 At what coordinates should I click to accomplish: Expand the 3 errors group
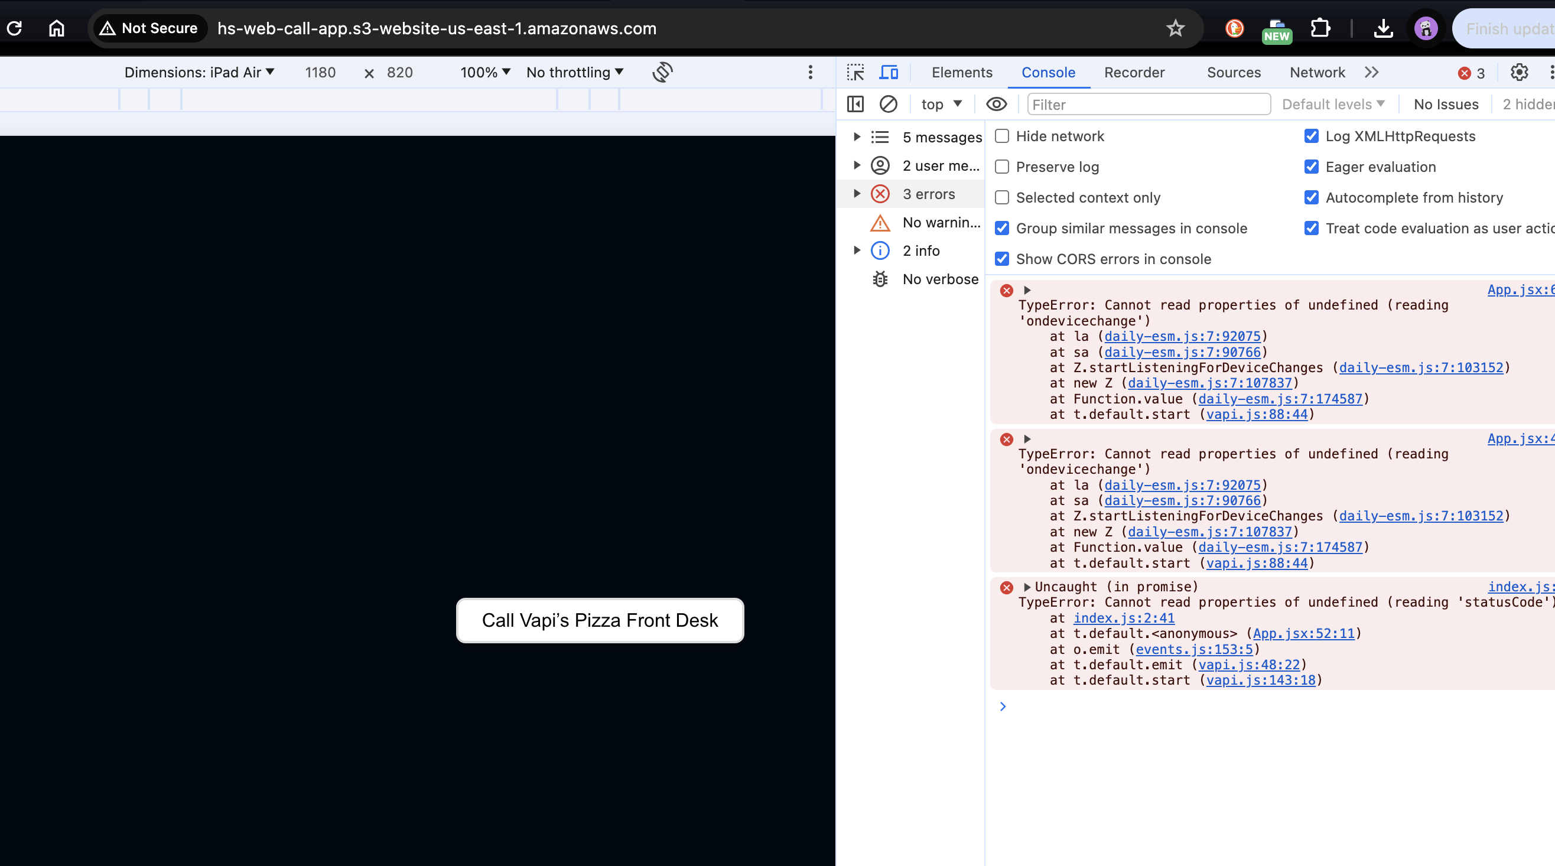point(857,194)
